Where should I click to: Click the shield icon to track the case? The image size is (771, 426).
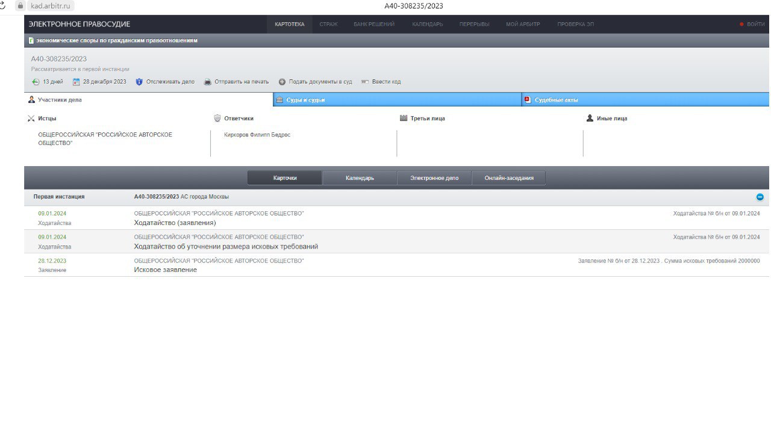(139, 82)
